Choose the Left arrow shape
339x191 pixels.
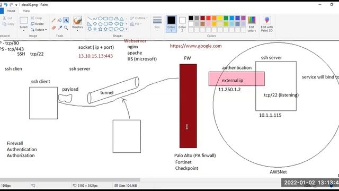(x=117, y=24)
